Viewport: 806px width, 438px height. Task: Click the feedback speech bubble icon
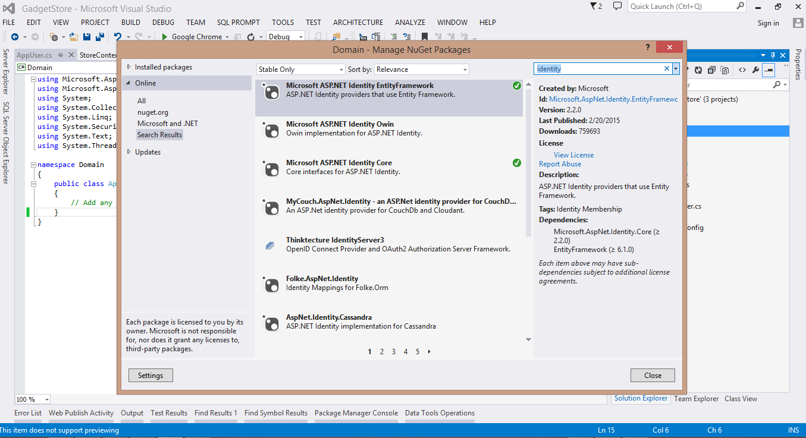617,6
